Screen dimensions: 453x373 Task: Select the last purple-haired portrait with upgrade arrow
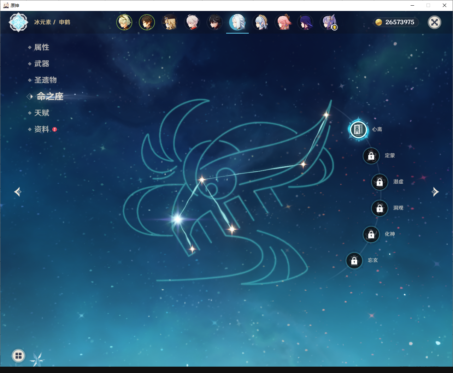pos(329,22)
